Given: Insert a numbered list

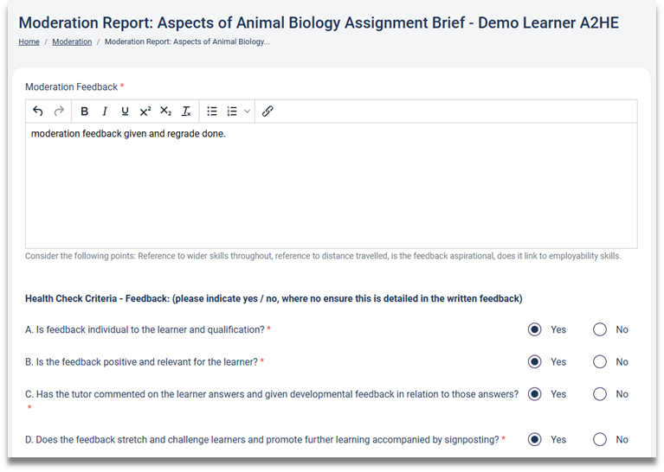Looking at the screenshot, I should 232,112.
